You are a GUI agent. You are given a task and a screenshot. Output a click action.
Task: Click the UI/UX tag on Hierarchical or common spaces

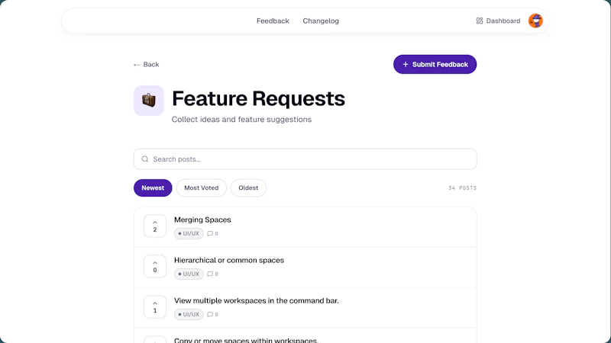tap(189, 274)
